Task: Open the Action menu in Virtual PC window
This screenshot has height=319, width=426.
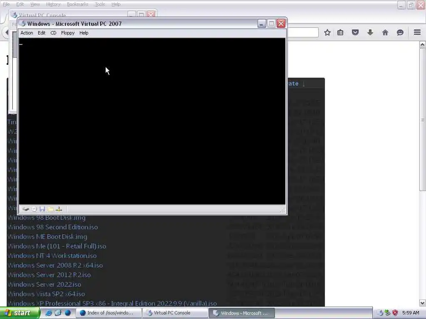Action: tap(27, 33)
